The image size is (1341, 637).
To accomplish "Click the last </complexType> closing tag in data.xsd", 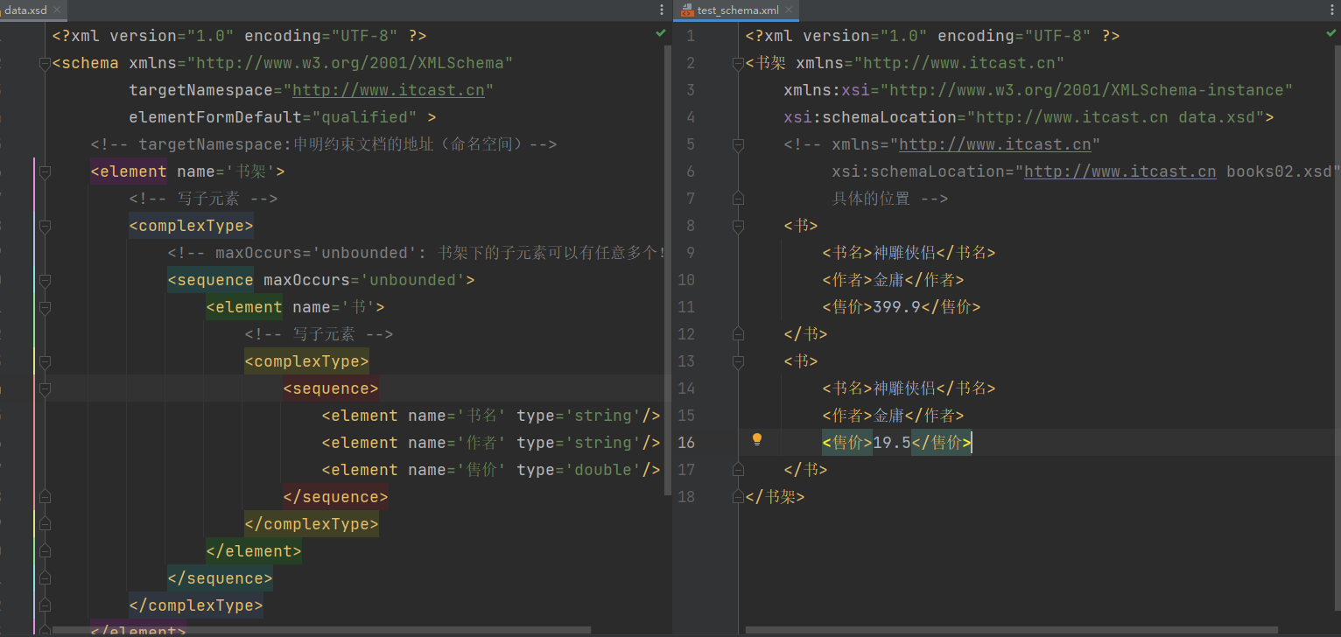I will coord(195,605).
